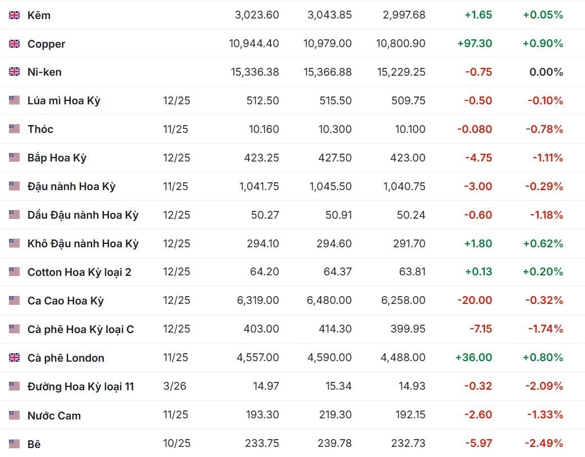Click the US flag icon beside Nước Cam

click(x=14, y=416)
